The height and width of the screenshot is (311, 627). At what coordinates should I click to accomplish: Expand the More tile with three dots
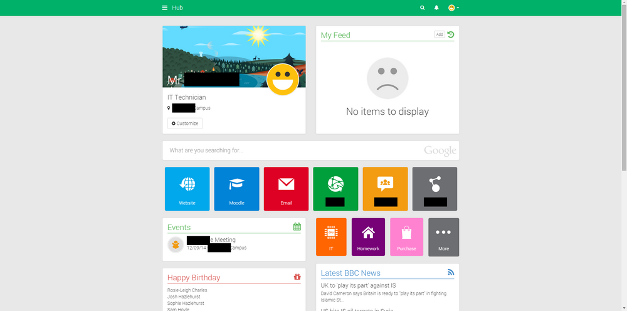click(444, 237)
